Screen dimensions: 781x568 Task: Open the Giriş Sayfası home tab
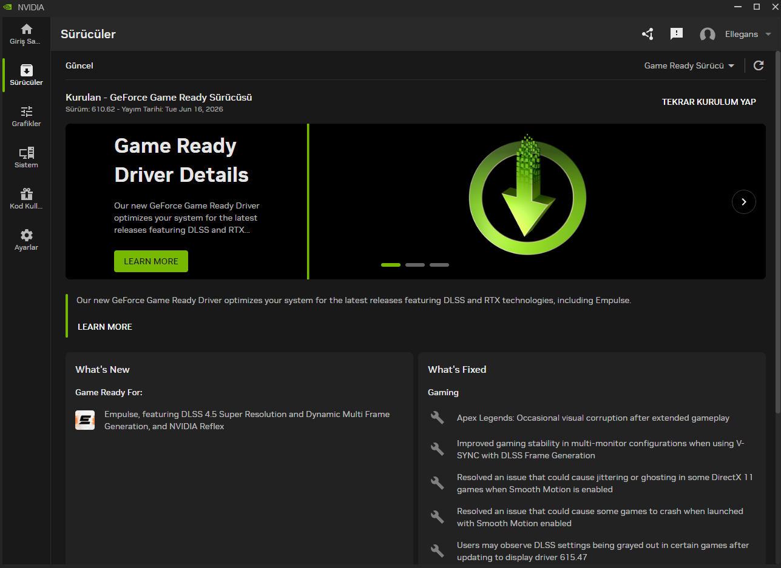click(26, 34)
